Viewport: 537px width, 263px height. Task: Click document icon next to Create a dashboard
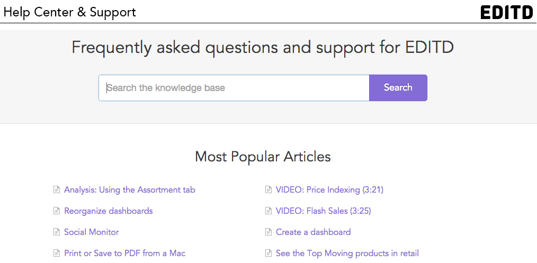[268, 232]
